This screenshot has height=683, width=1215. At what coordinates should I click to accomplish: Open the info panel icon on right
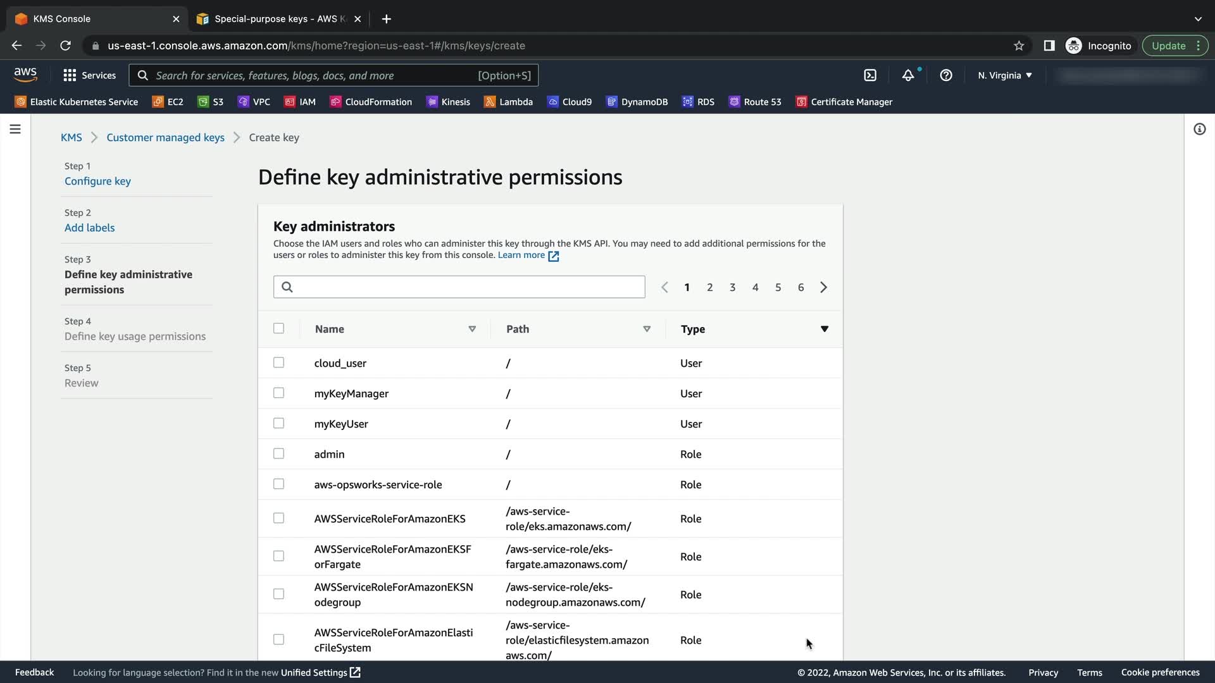tap(1199, 129)
